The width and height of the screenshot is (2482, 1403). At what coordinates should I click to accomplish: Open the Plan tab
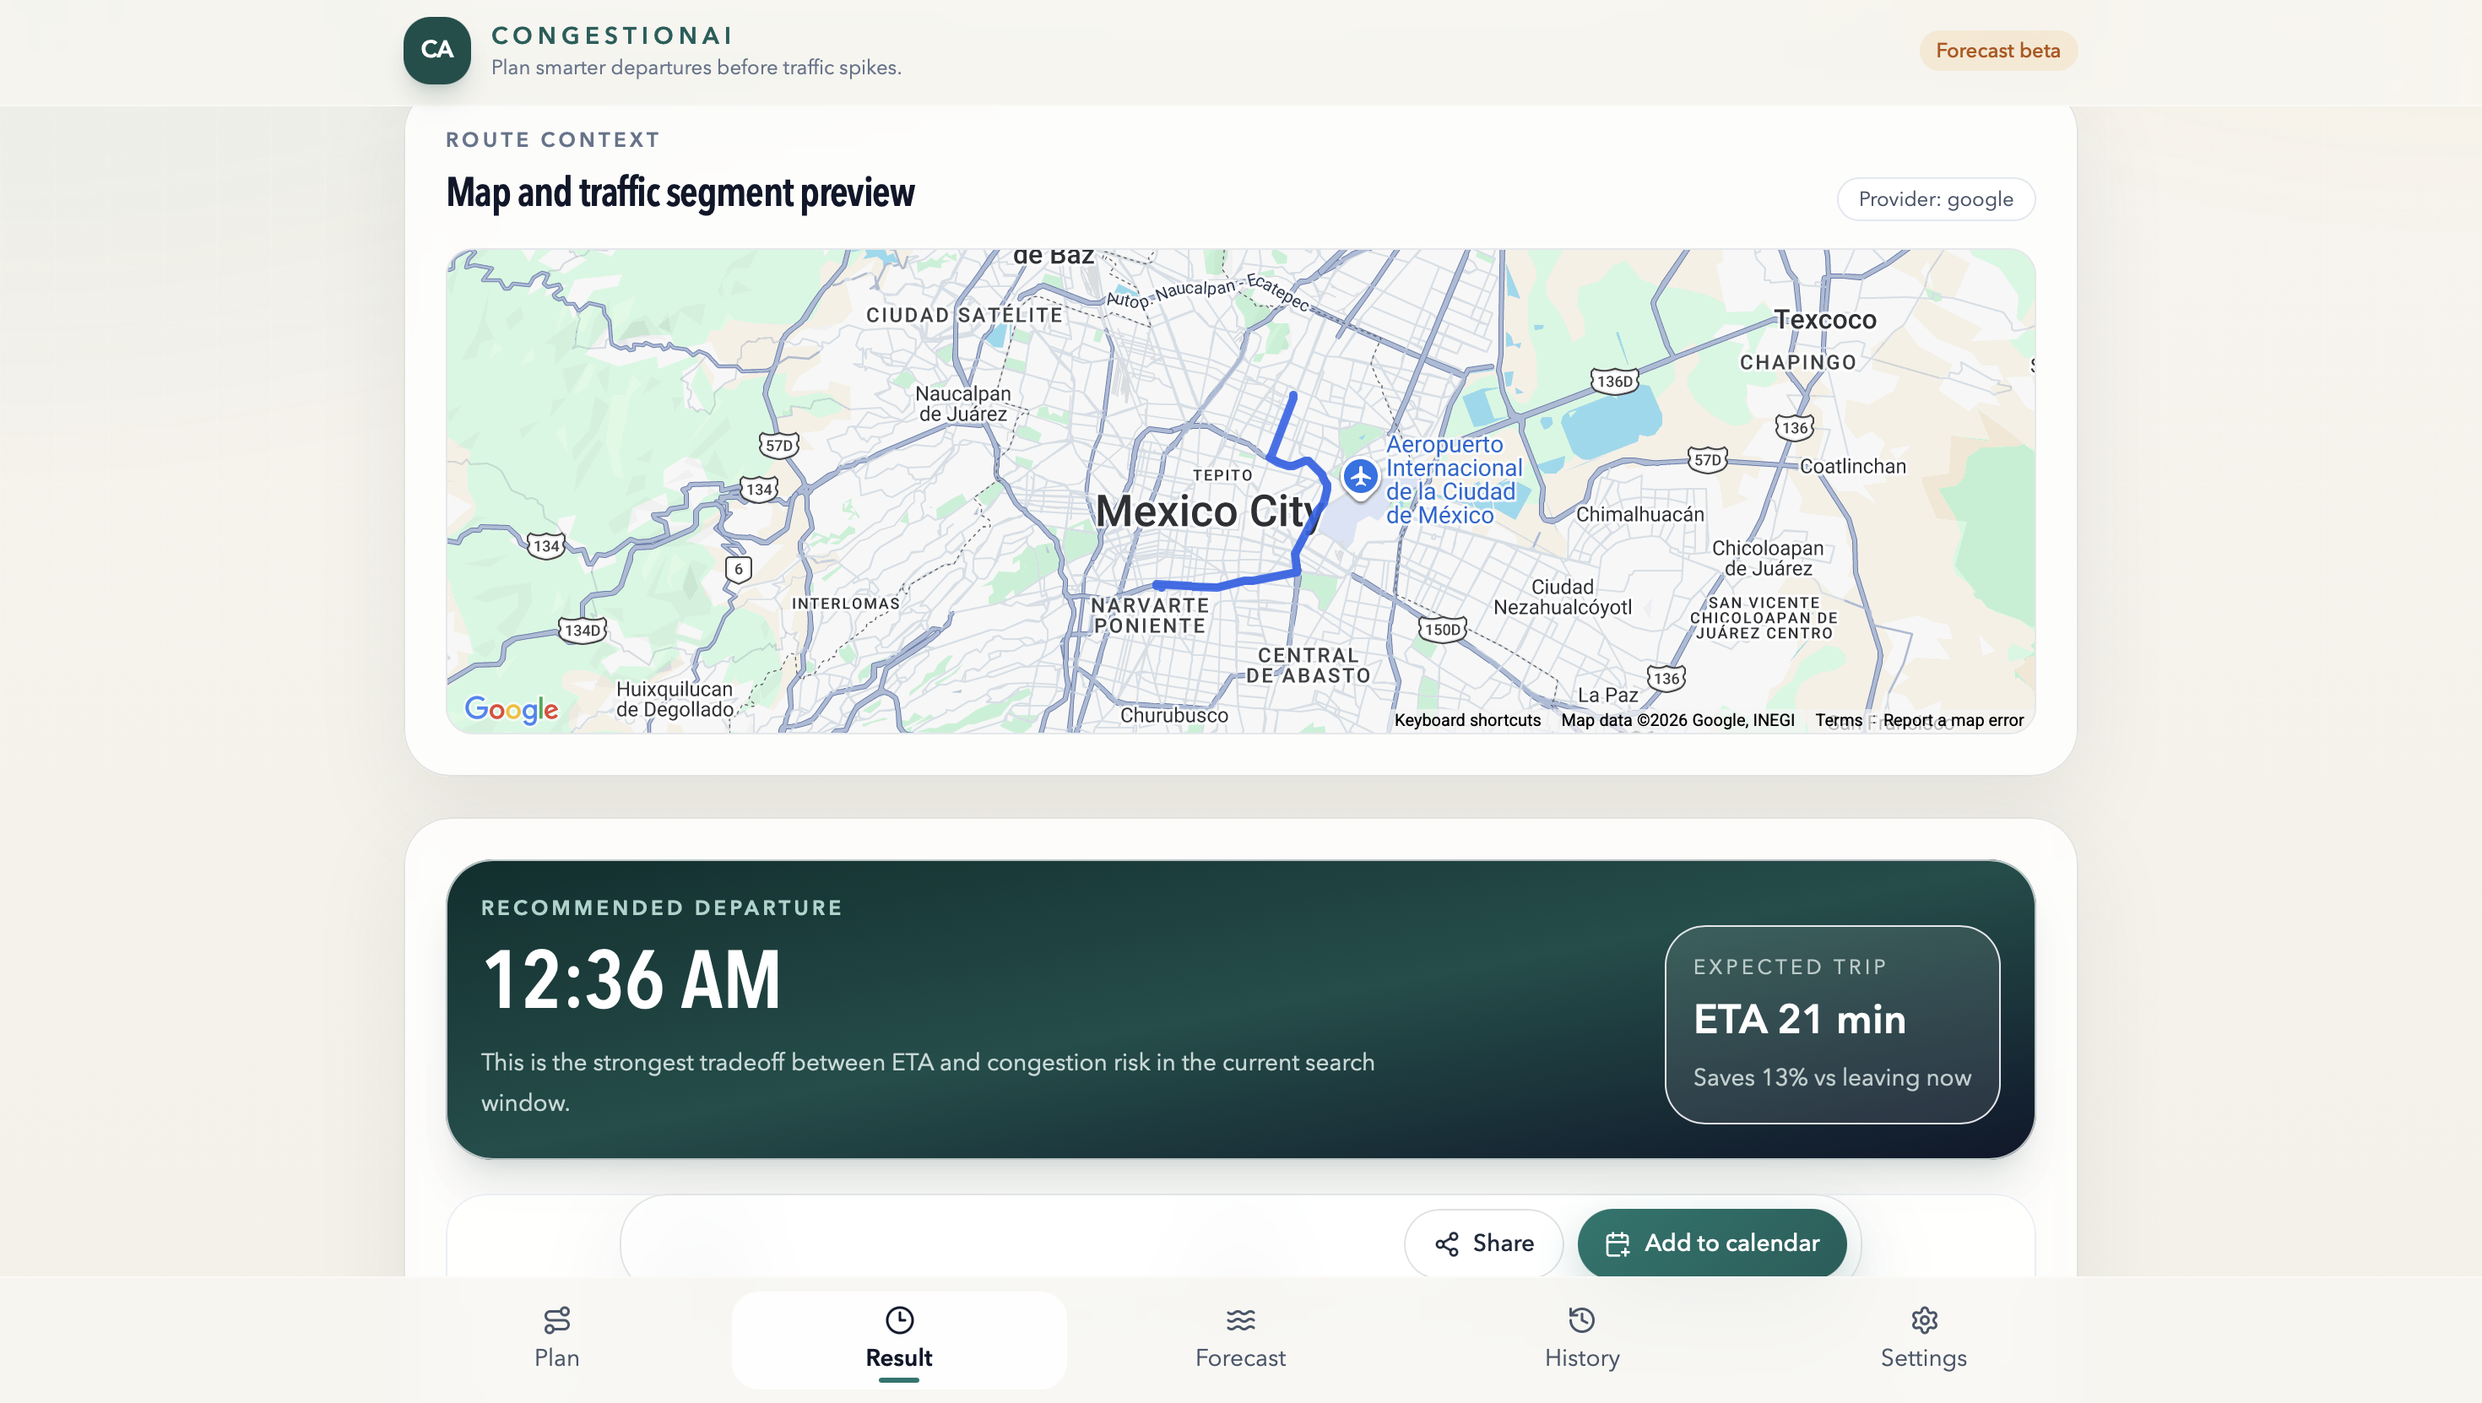[557, 1339]
